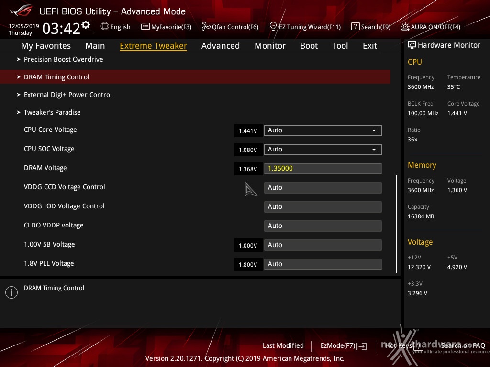Click the Hot Keys label
The image size is (490, 367).
(399, 345)
